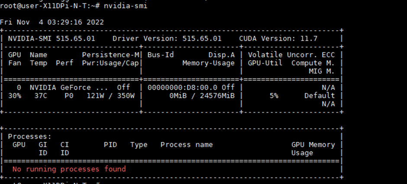Click Driver Version: 515.65.01 text
Viewport: 407px width, 184px height.
(x=167, y=39)
